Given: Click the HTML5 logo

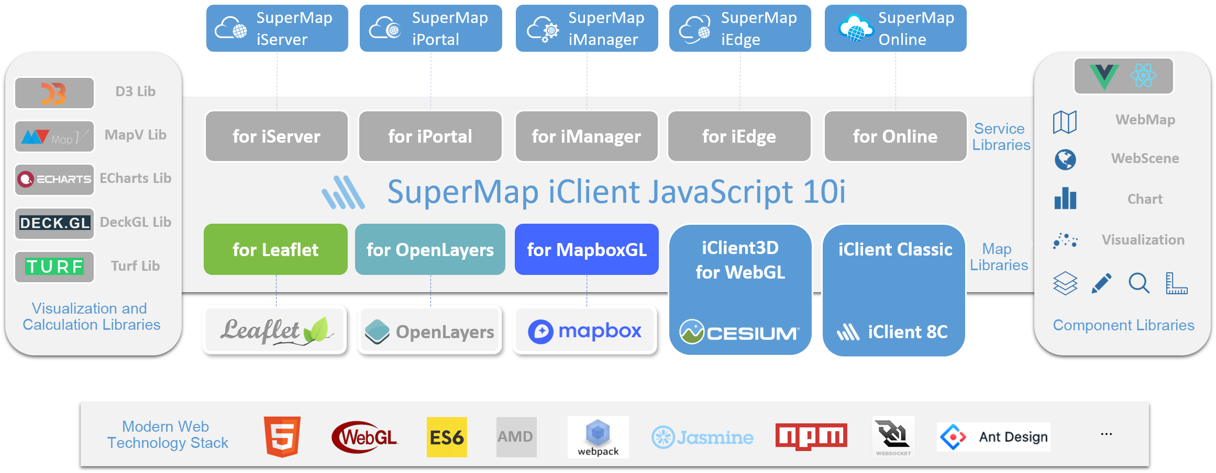Looking at the screenshot, I should pyautogui.click(x=282, y=437).
